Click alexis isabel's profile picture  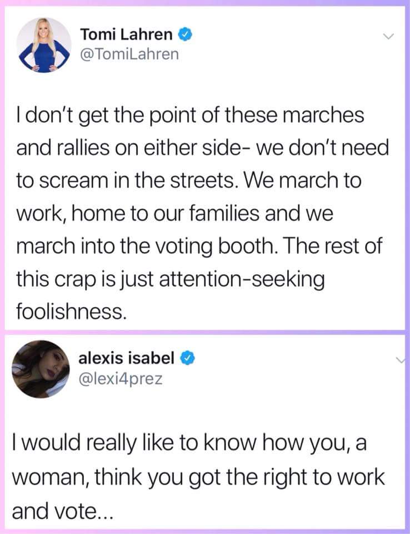(x=43, y=369)
